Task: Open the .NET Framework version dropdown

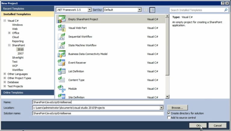Action: [x=89, y=10]
